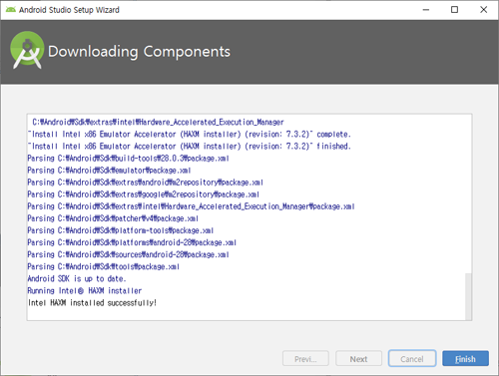Click the Finish button
Viewport: 499px width, 376px height.
coord(465,359)
